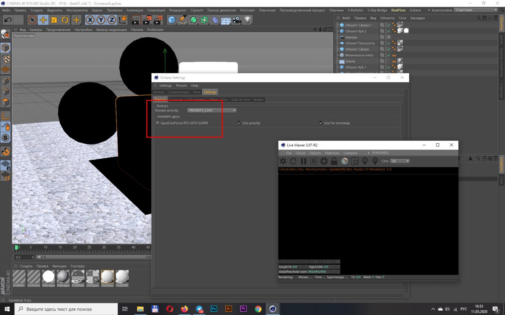Open Help menu in Octane Settings
This screenshot has width=505, height=315.
[195, 85]
